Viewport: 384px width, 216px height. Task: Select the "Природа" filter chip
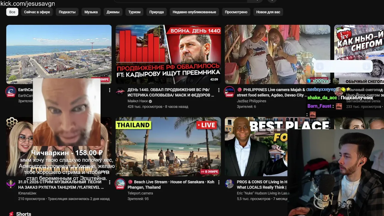point(157,12)
